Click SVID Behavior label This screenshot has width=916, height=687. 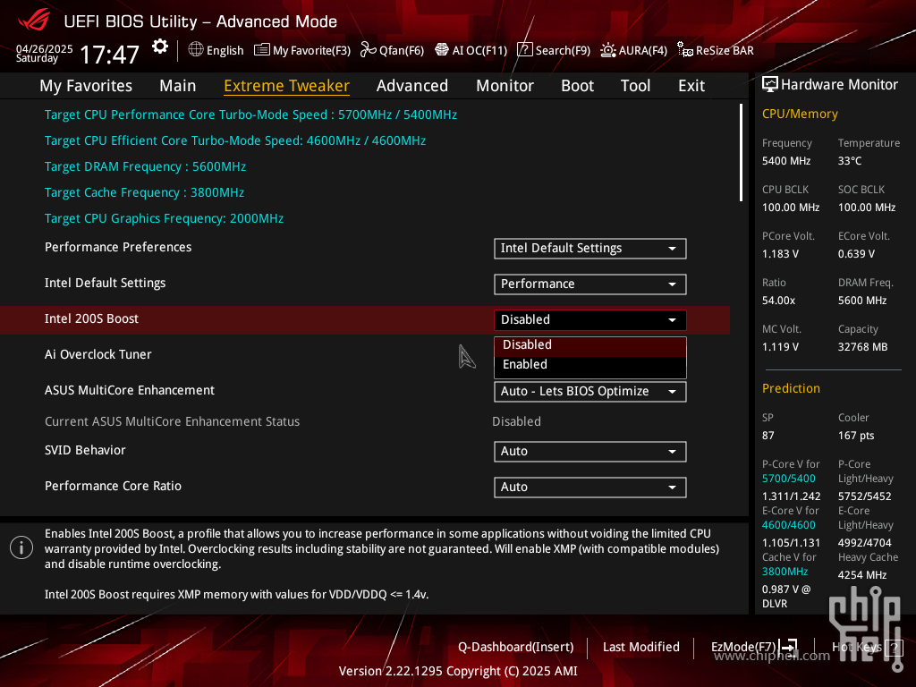pos(85,451)
